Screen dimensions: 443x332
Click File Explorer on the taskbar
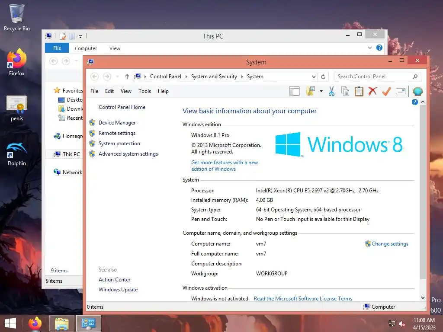click(x=61, y=323)
